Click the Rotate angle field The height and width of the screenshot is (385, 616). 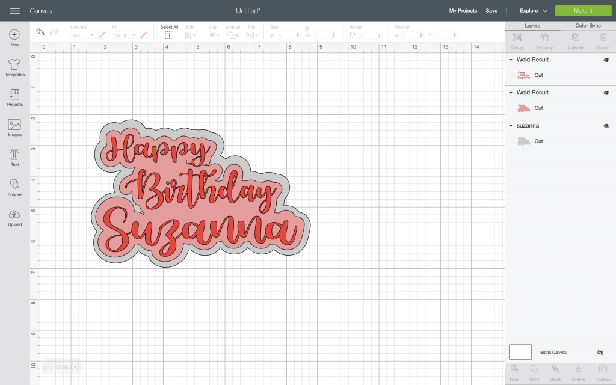(370, 35)
